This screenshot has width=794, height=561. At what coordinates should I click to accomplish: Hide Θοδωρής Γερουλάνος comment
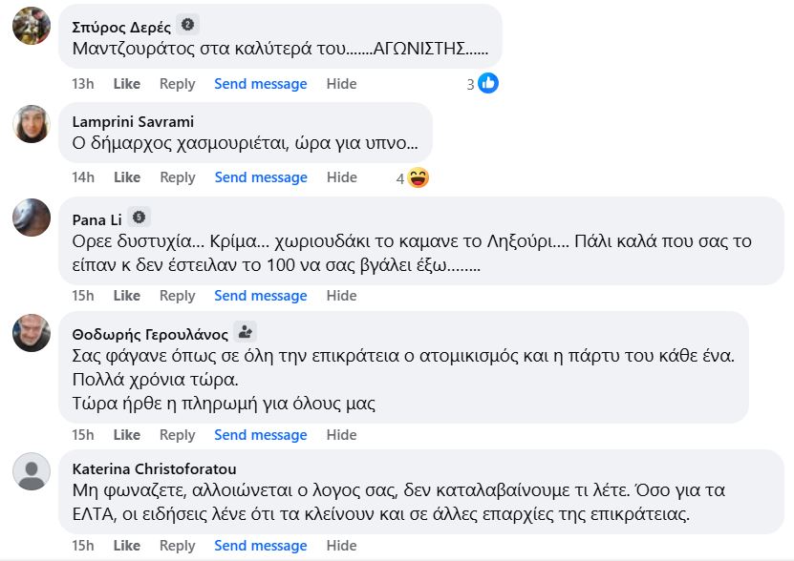(x=341, y=435)
